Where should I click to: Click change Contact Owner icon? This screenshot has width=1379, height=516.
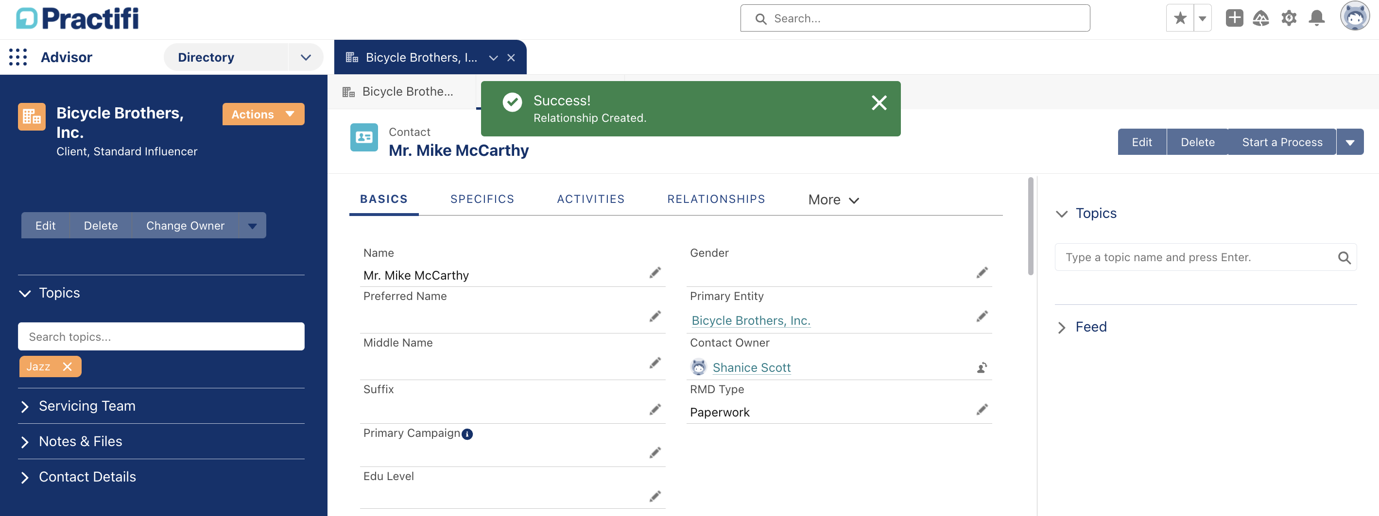(x=982, y=367)
